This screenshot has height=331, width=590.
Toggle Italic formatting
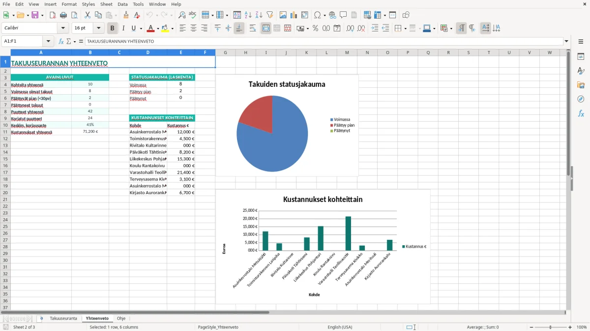(x=123, y=28)
